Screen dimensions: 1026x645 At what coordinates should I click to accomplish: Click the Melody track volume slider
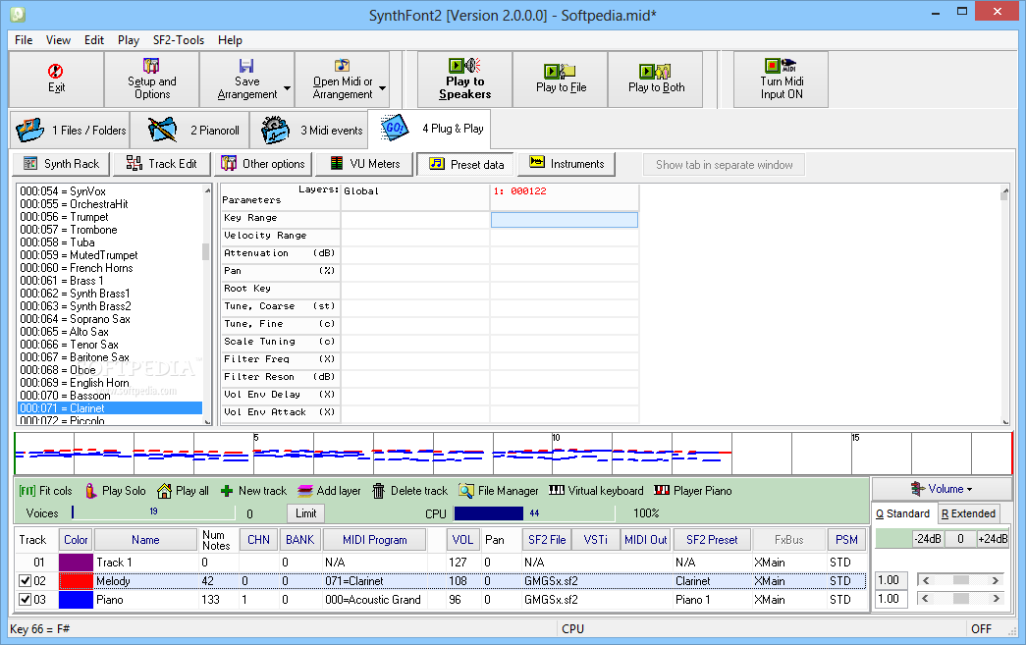960,580
